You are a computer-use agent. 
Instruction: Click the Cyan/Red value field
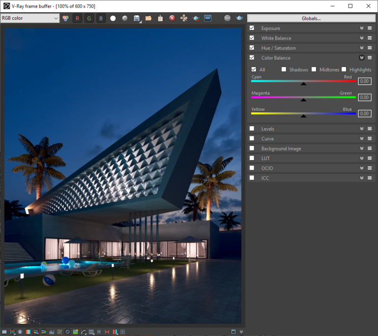pos(364,81)
